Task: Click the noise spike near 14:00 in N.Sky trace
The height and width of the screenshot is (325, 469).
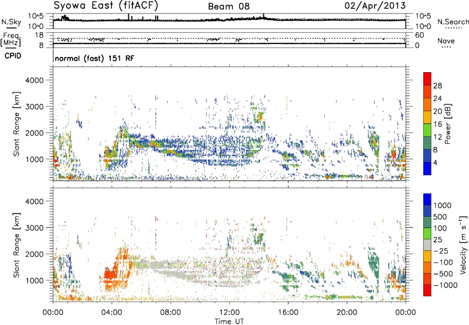Action: point(263,16)
